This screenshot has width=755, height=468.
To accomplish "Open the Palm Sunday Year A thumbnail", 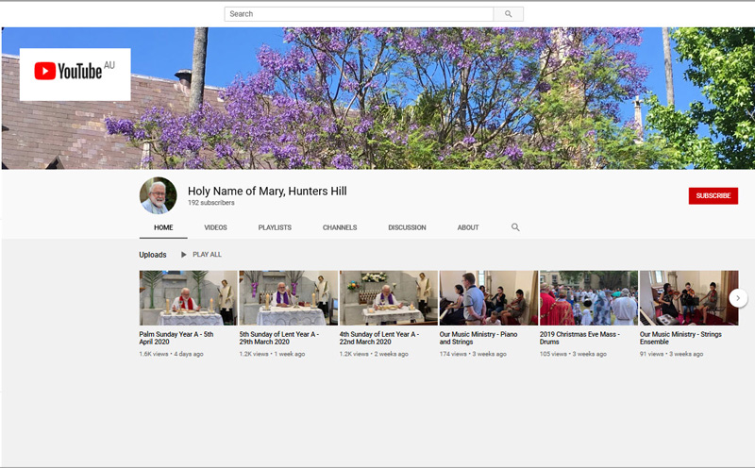I will 188,297.
